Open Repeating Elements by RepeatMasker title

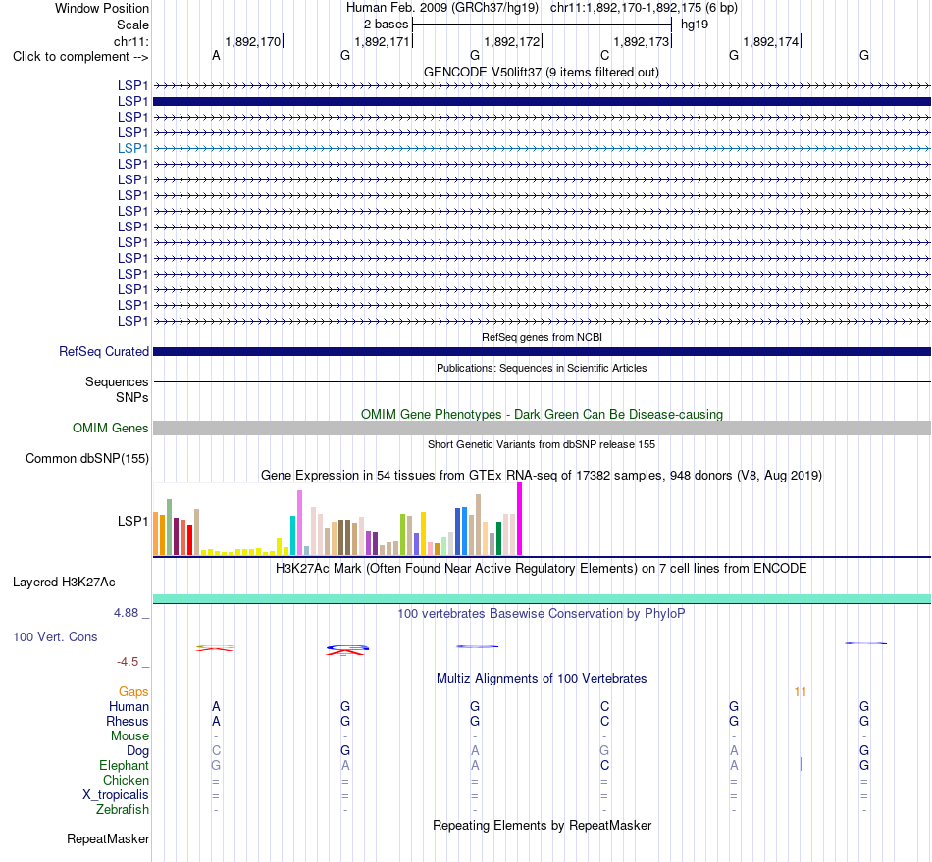pyautogui.click(x=542, y=825)
